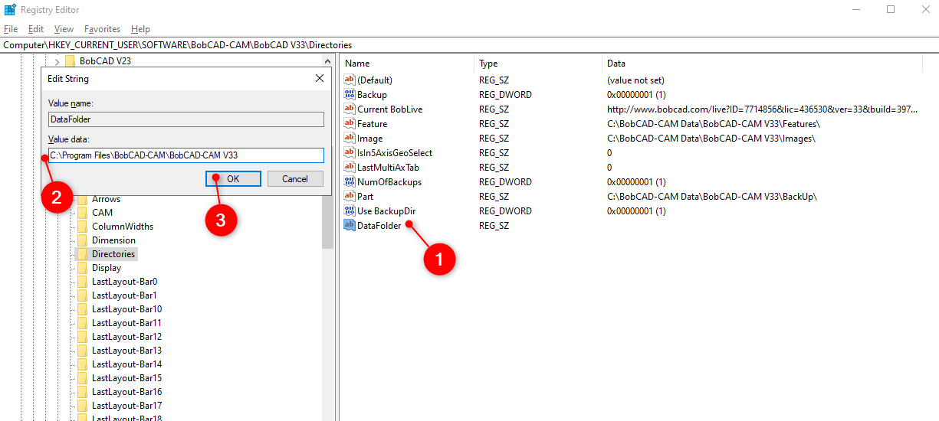Select the LastLayout-Bar13 tree item
The image size is (939, 421).
(126, 351)
